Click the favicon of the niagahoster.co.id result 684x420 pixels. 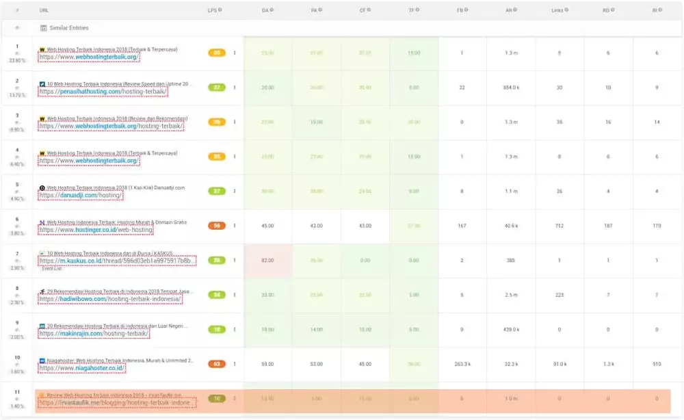pos(42,360)
